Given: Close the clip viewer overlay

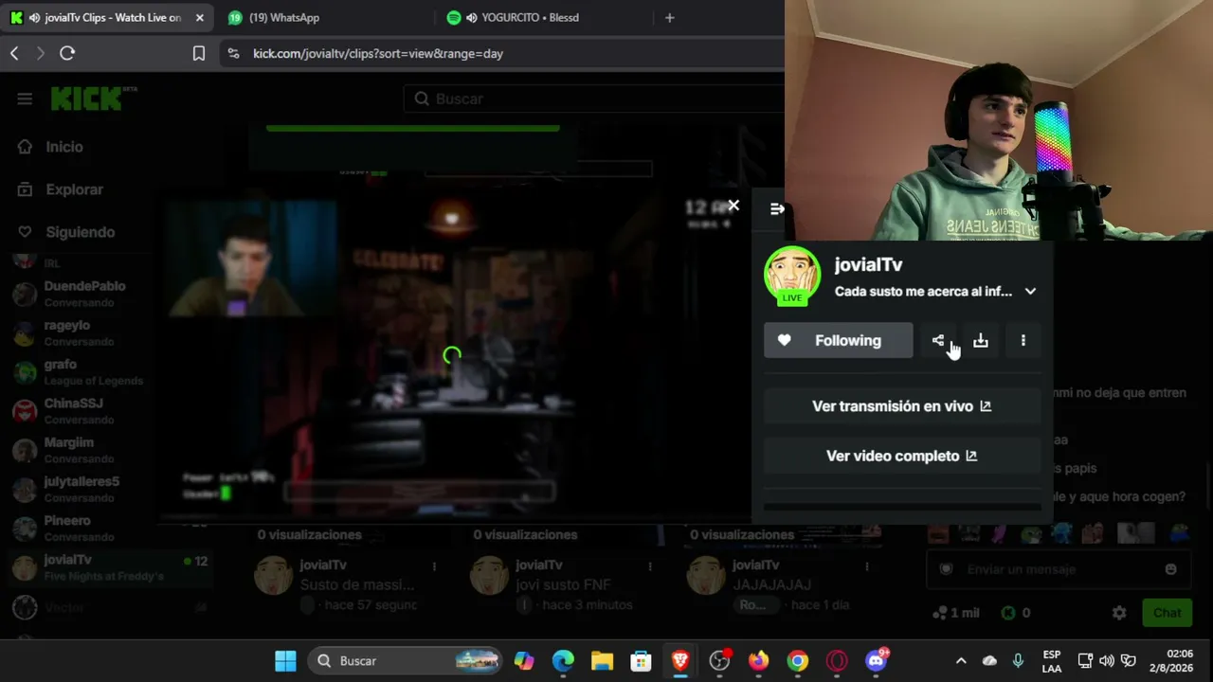Looking at the screenshot, I should point(733,206).
